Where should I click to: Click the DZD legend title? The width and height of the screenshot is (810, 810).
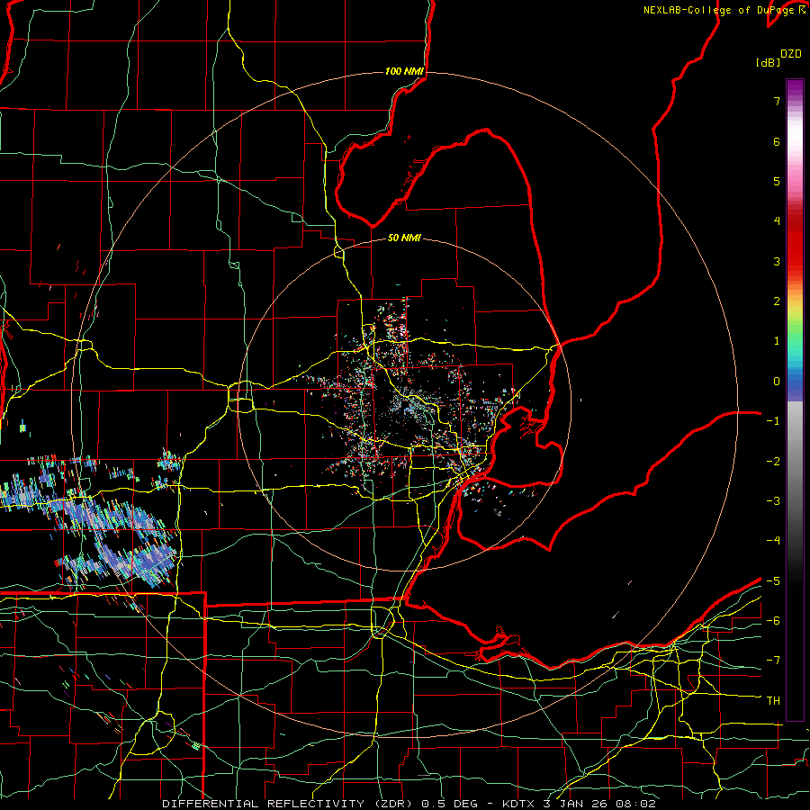point(791,54)
